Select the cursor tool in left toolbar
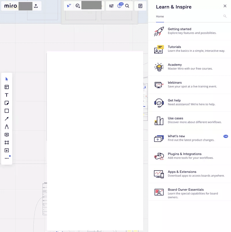The height and width of the screenshot is (232, 231). (x=7, y=79)
